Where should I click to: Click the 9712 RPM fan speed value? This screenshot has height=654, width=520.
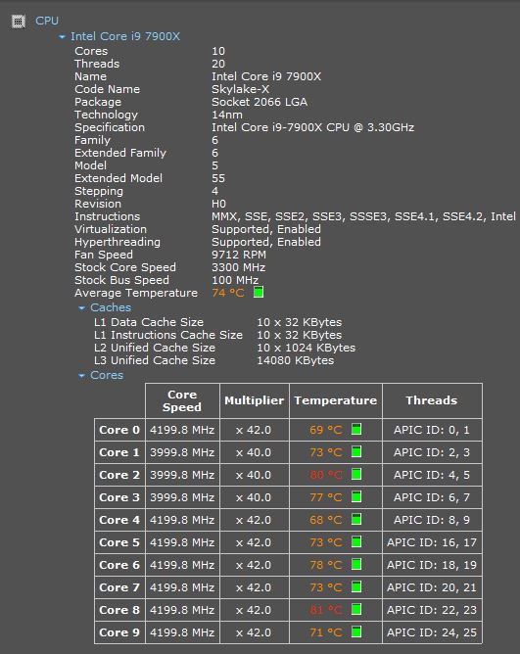(239, 255)
